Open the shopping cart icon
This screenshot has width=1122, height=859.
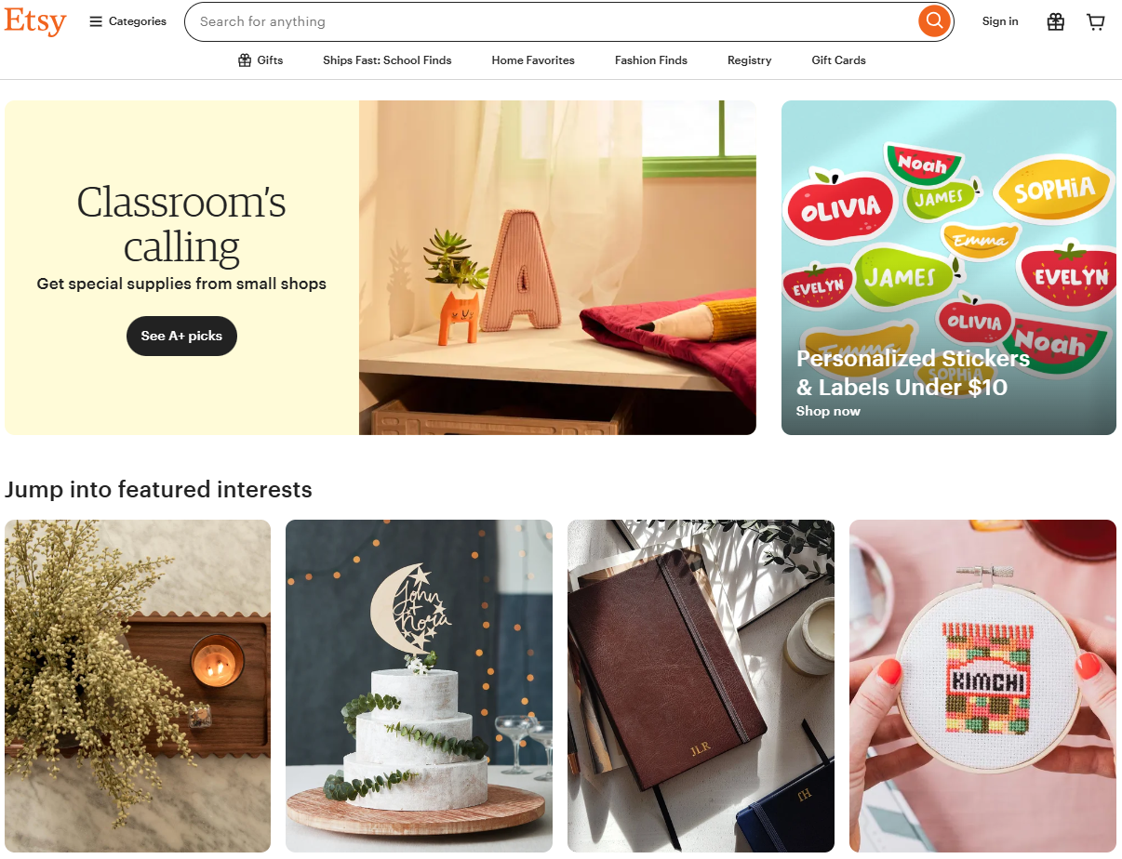click(1096, 21)
